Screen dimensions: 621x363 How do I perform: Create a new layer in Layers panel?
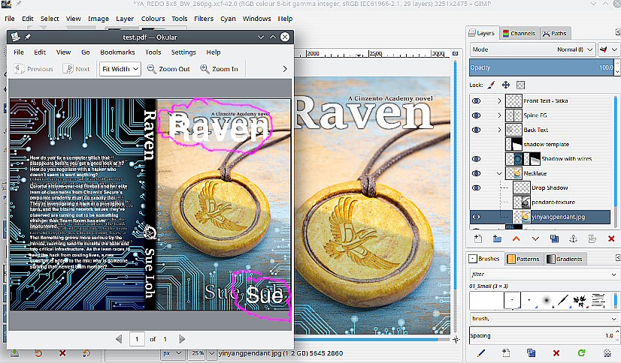[x=478, y=238]
